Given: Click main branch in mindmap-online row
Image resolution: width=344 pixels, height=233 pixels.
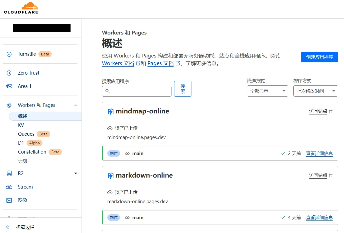Looking at the screenshot, I should coord(138,154).
